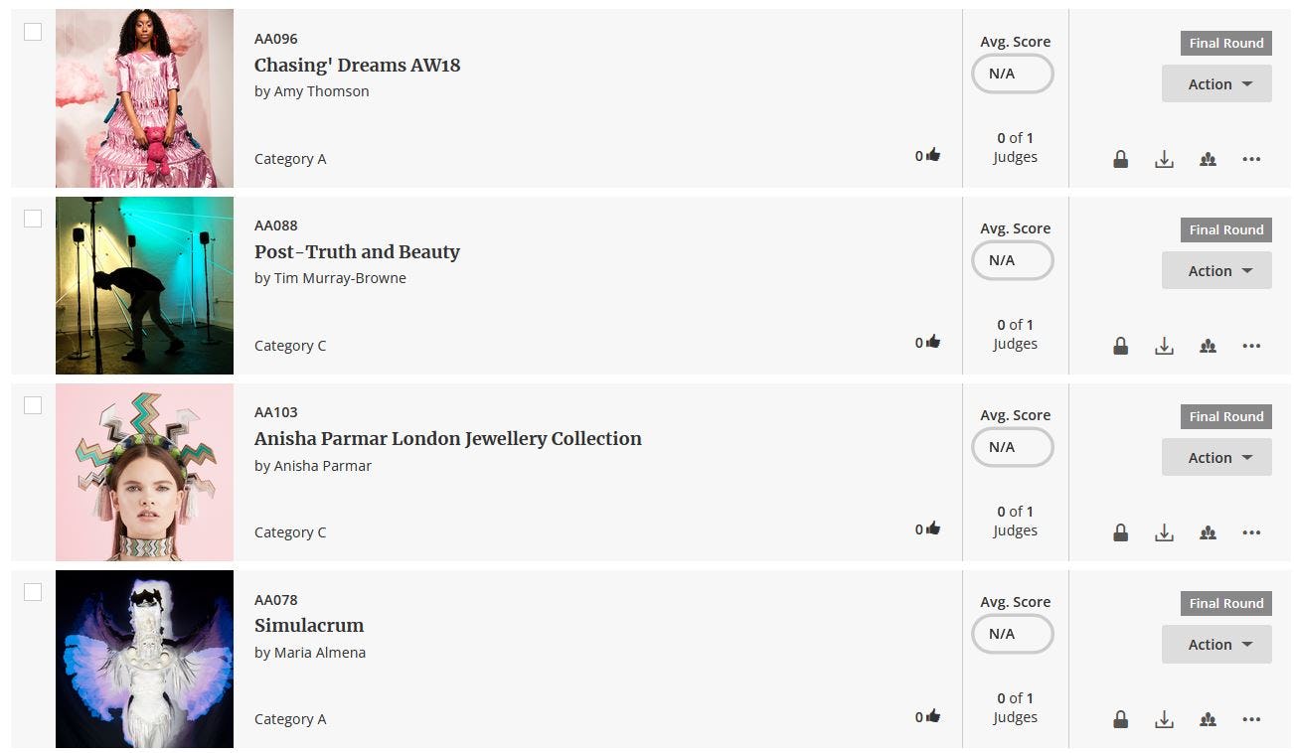Image resolution: width=1294 pixels, height=753 pixels.
Task: Tick the Post-Truth and Beauty checkbox
Action: pos(33,219)
